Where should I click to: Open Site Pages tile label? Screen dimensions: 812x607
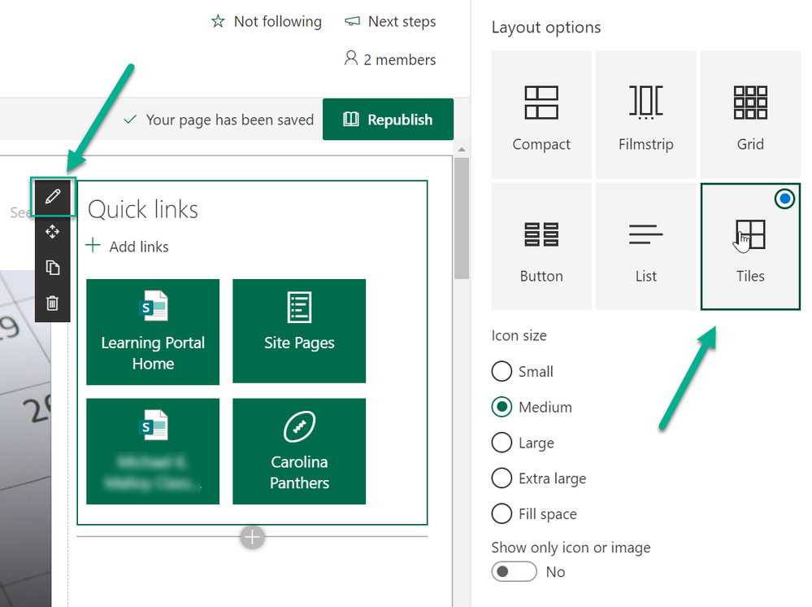click(x=299, y=343)
